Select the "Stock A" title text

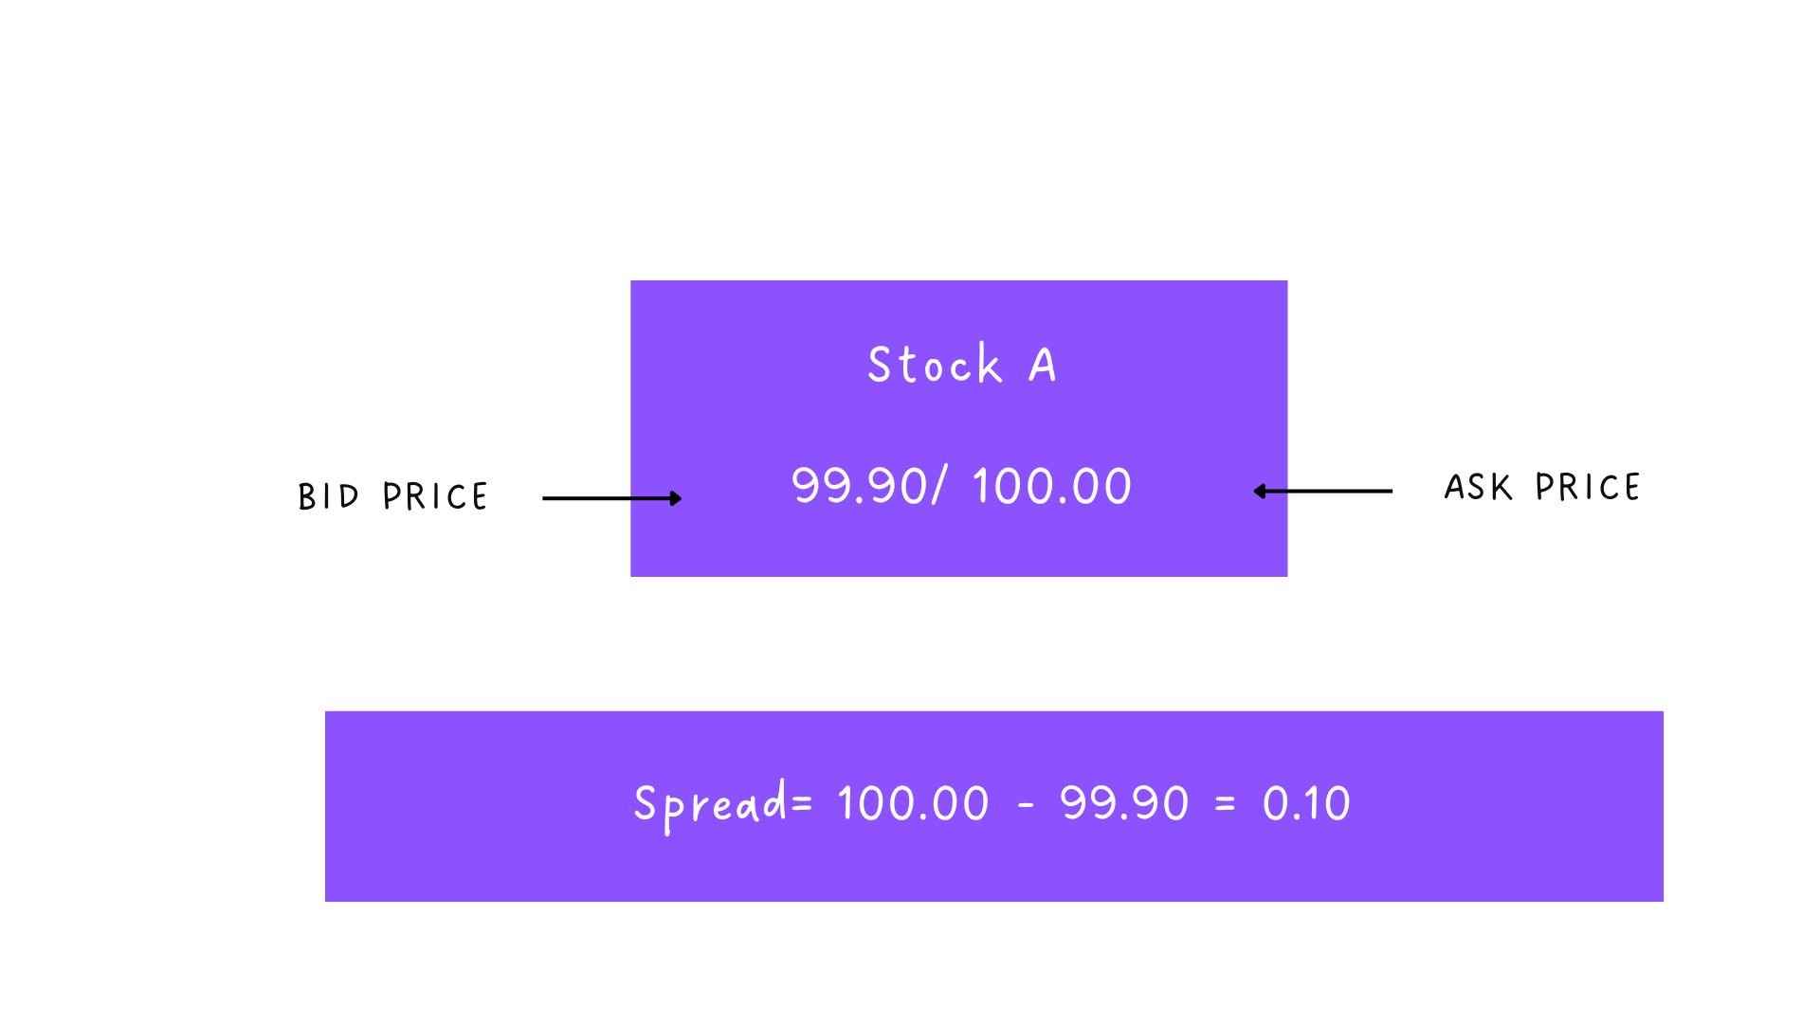[x=961, y=365]
